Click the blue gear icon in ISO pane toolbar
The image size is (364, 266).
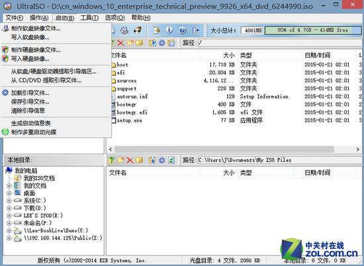(x=161, y=43)
